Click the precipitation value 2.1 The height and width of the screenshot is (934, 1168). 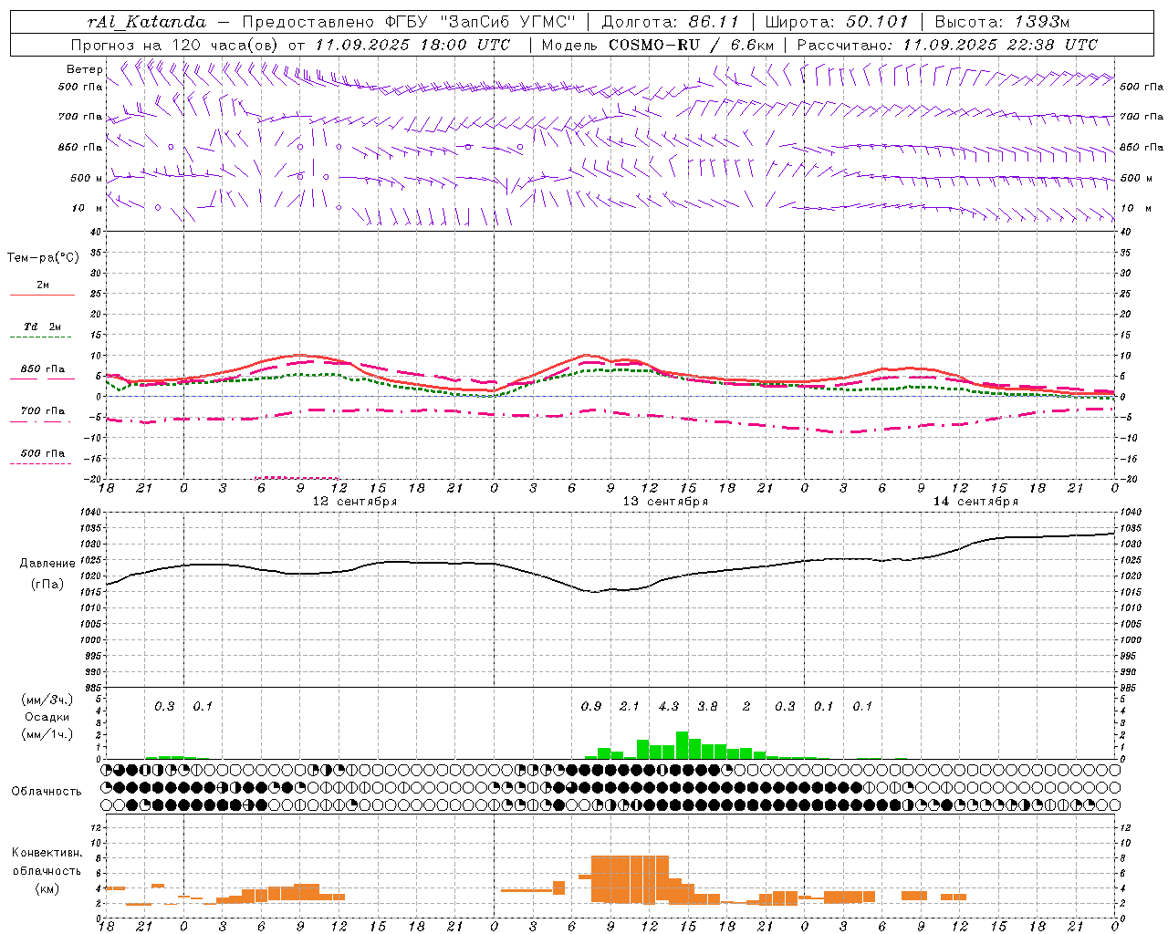(630, 707)
